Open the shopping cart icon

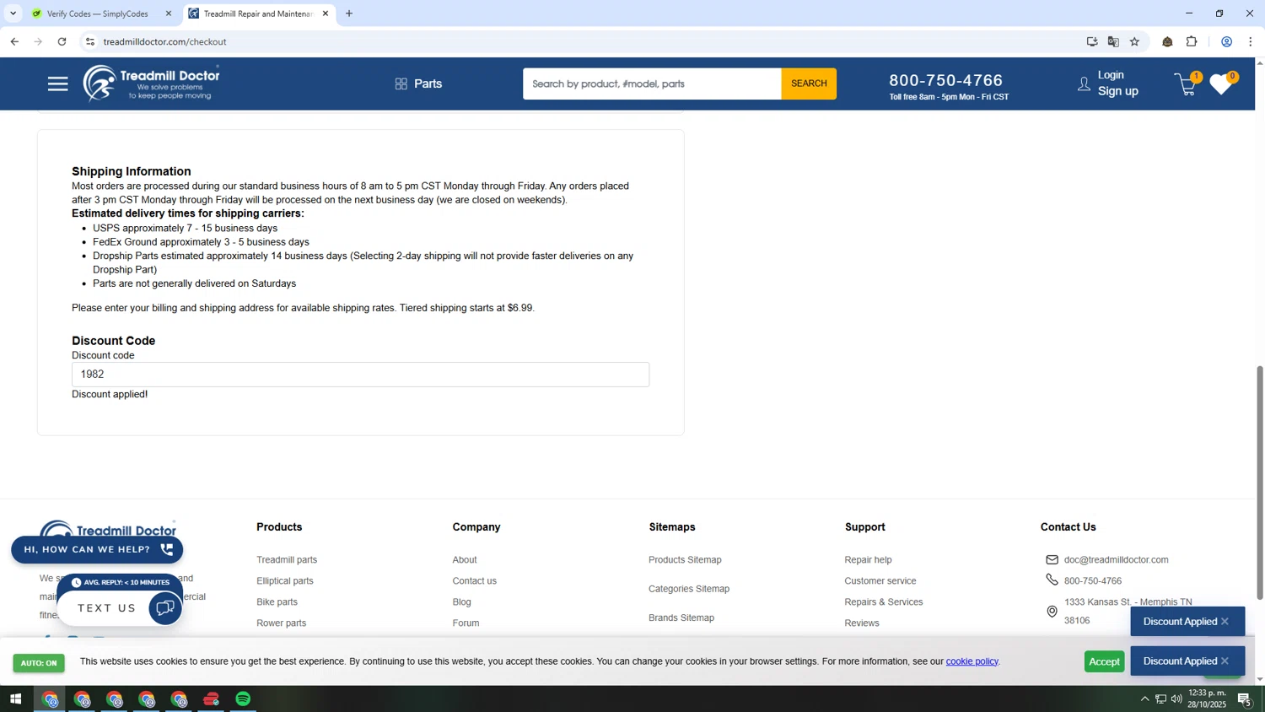tap(1186, 84)
